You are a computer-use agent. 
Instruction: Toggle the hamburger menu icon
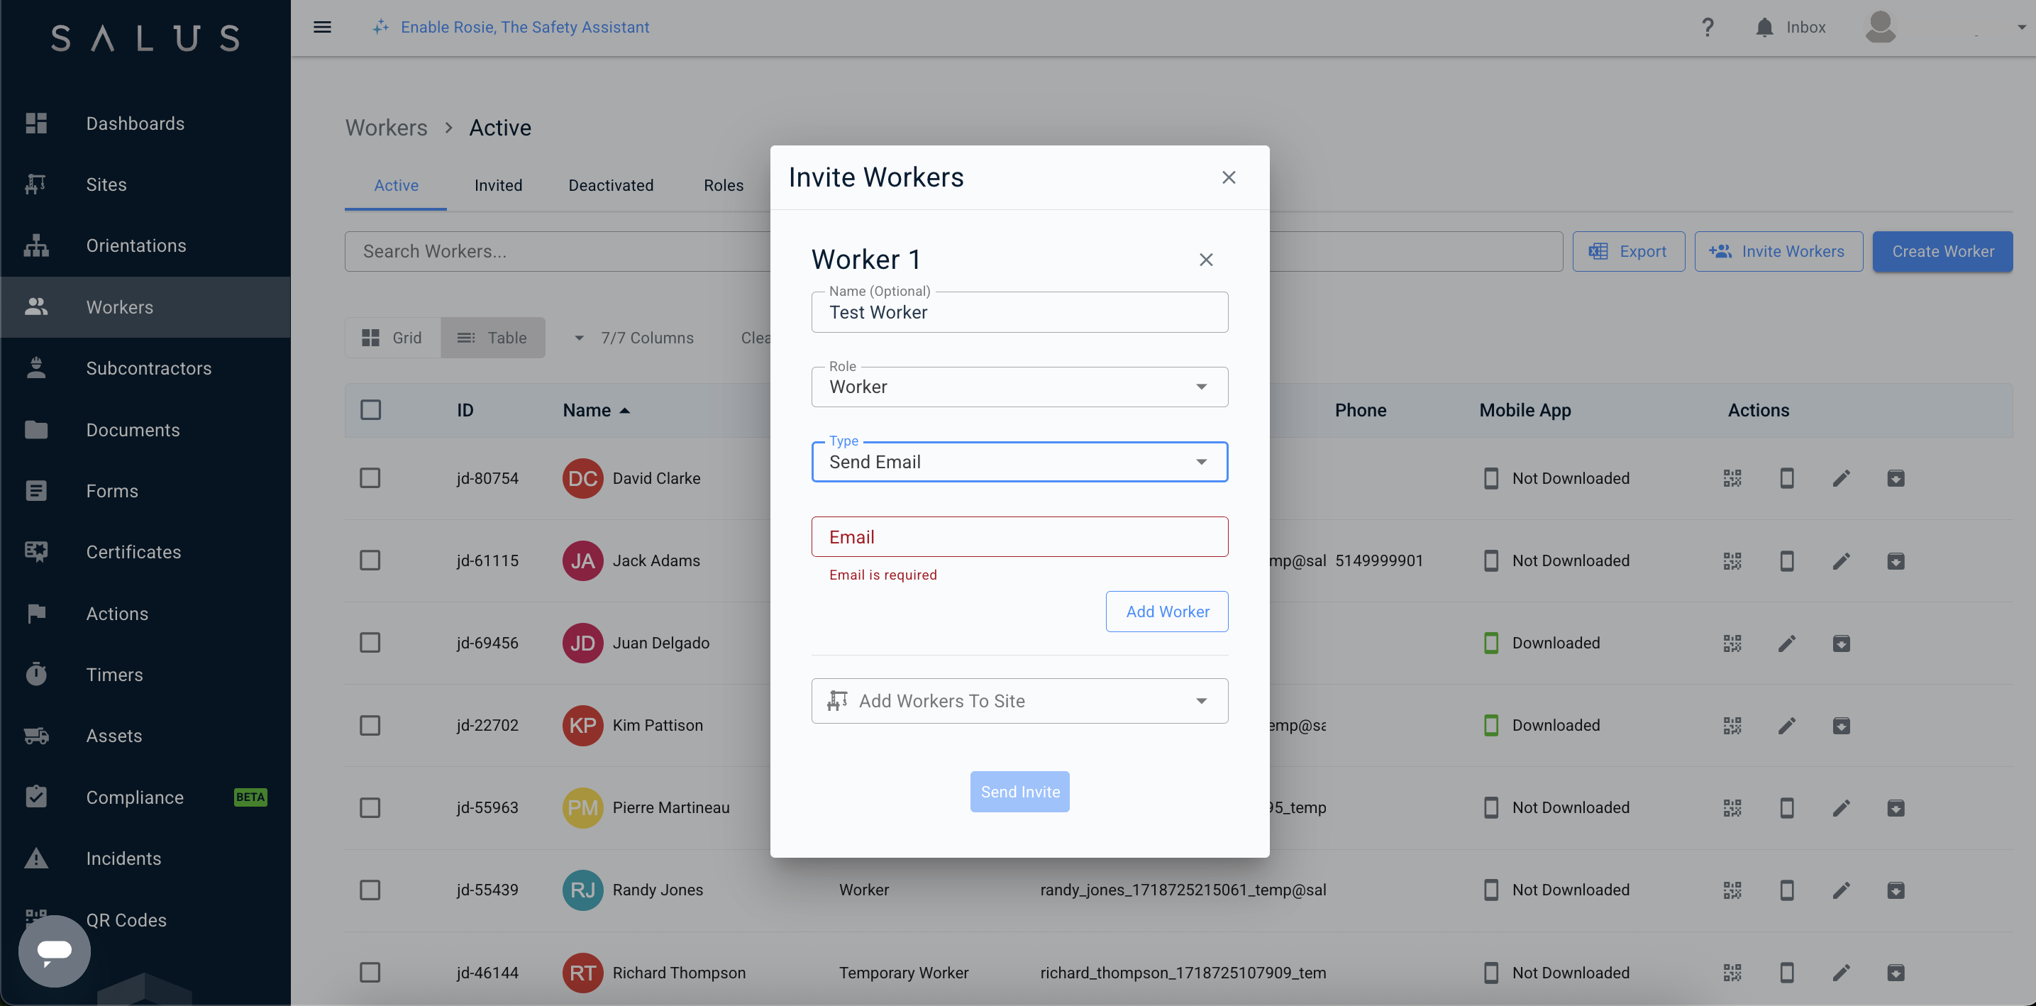[x=321, y=27]
